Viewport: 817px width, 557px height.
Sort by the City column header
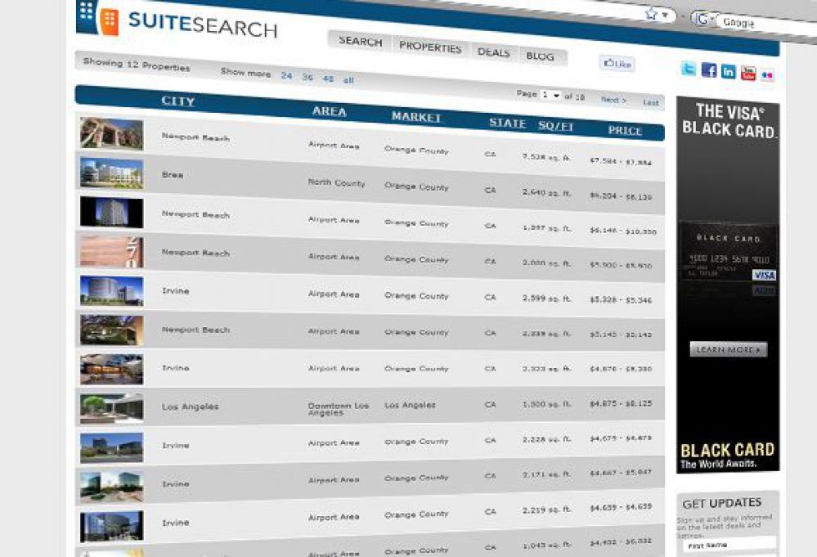[x=178, y=101]
